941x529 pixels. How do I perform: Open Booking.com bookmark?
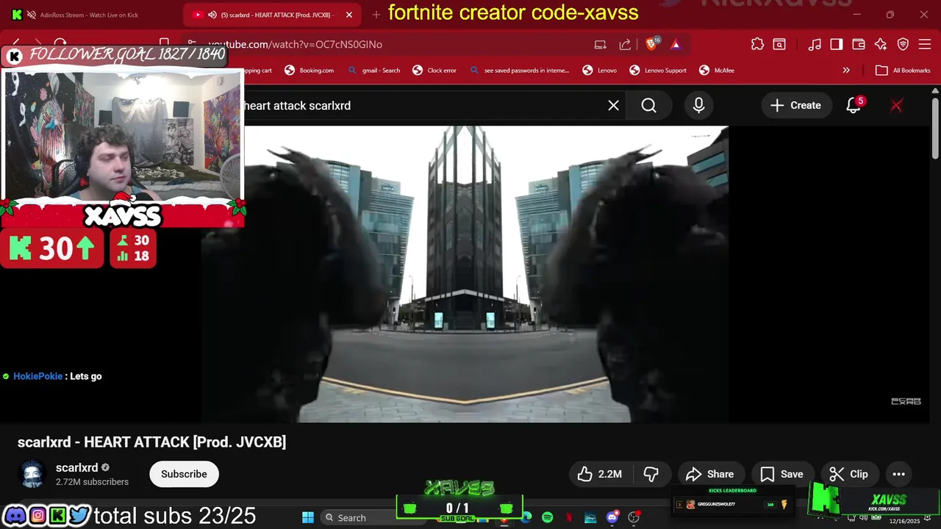click(310, 71)
